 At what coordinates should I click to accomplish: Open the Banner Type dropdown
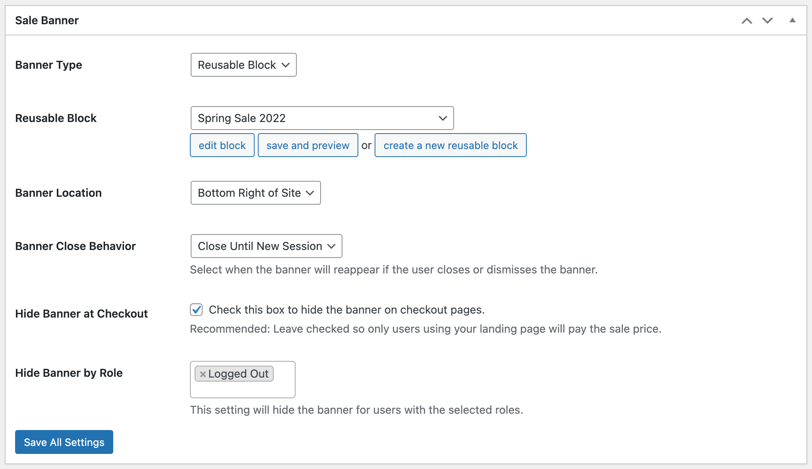(x=243, y=65)
